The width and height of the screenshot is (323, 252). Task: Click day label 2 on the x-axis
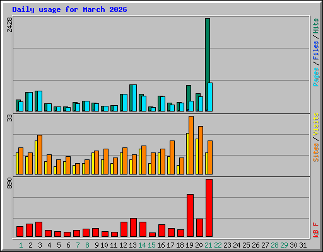(30, 245)
